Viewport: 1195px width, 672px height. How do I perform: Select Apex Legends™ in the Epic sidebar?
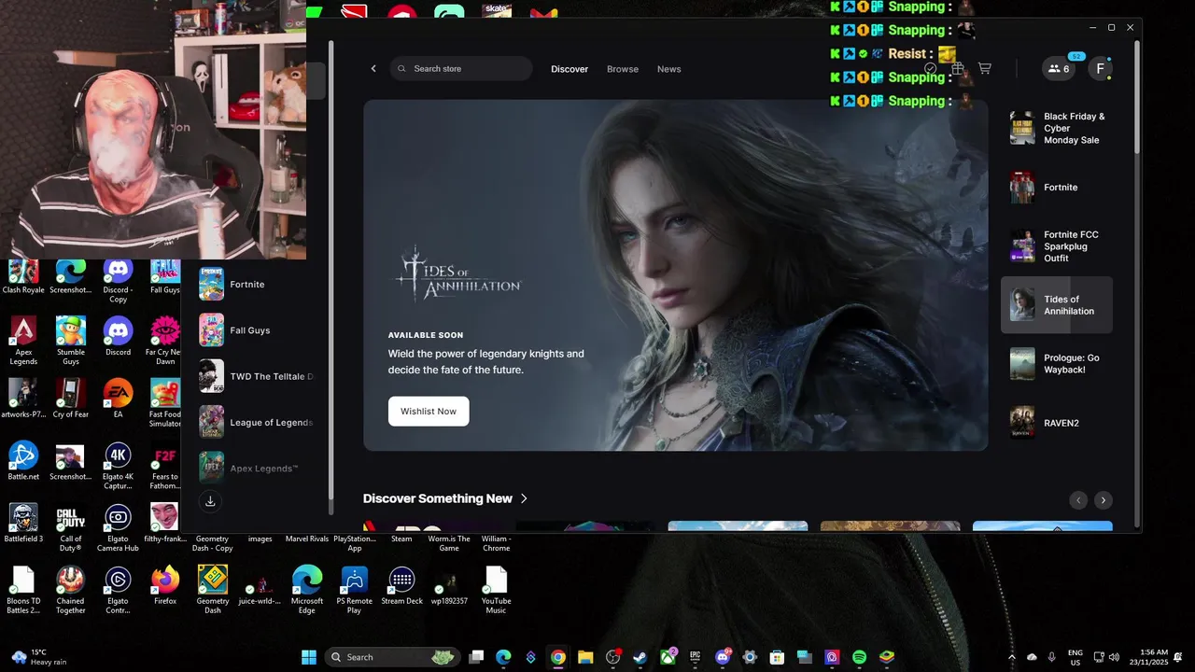[x=258, y=469]
